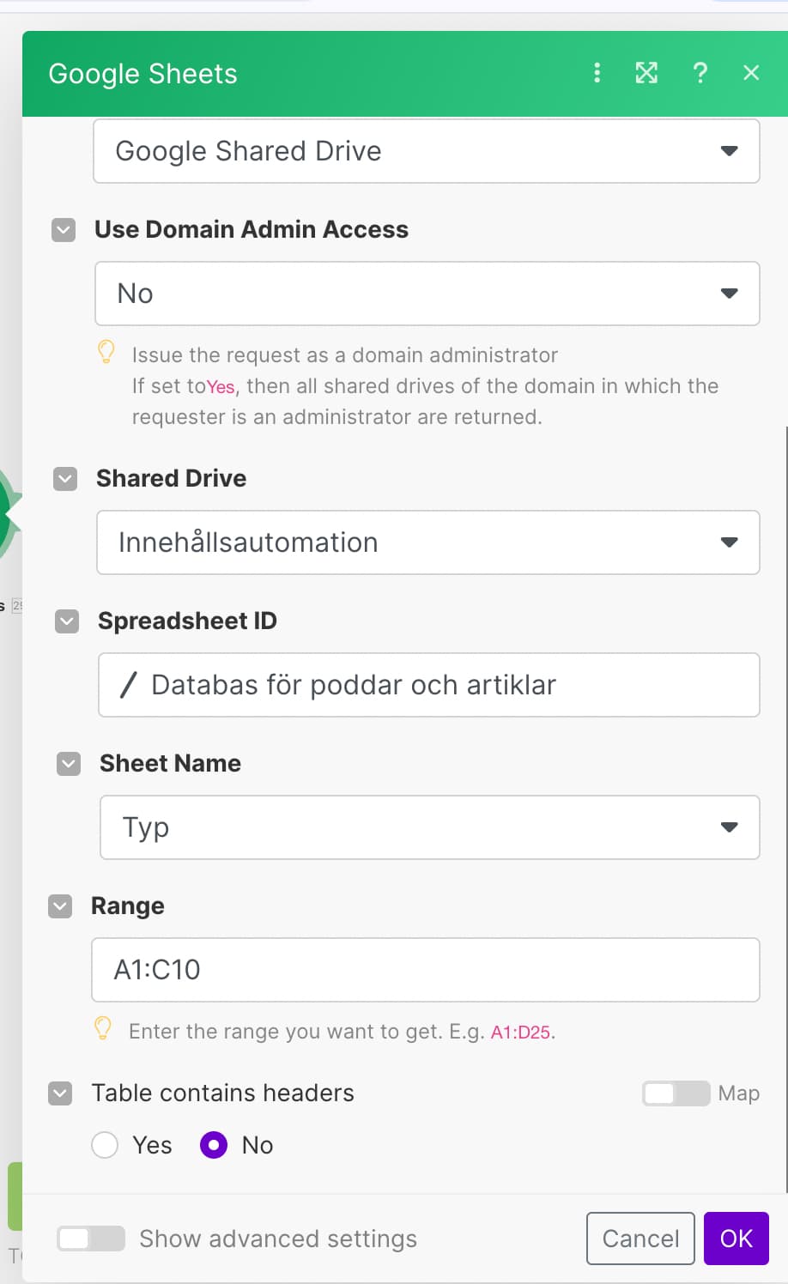
Task: Open the Google Shared Drive dropdown
Action: [x=427, y=151]
